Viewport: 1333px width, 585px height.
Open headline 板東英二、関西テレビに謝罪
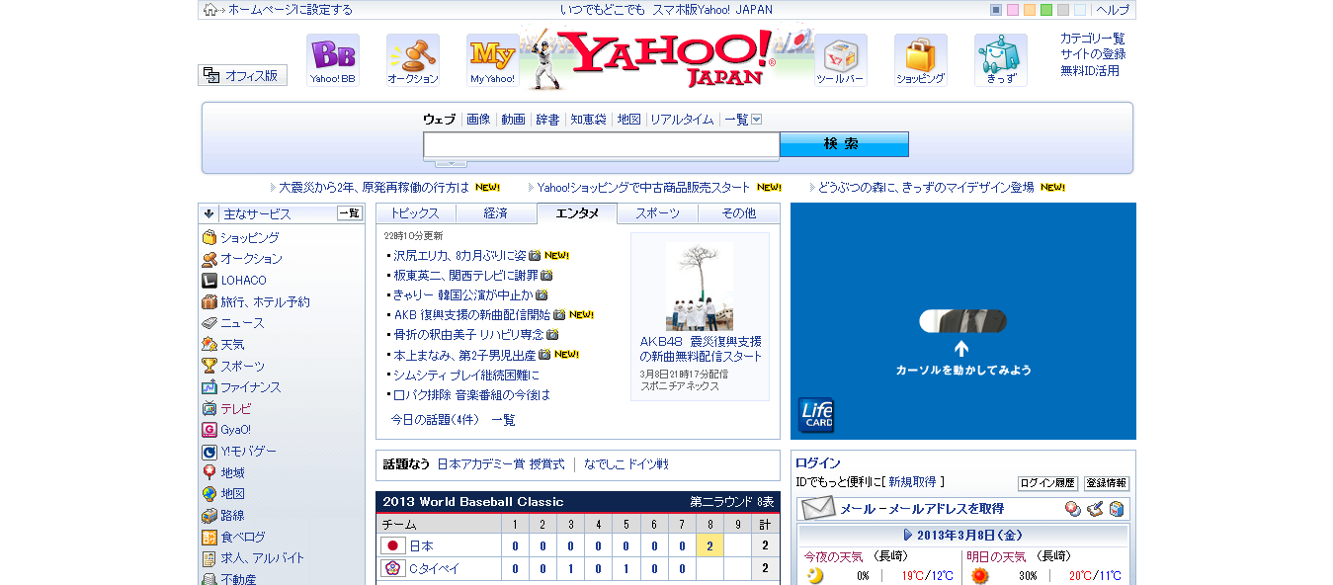[x=465, y=275]
